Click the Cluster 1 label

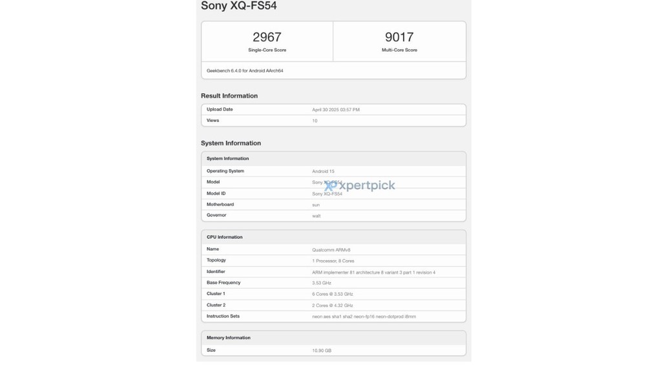pos(216,294)
